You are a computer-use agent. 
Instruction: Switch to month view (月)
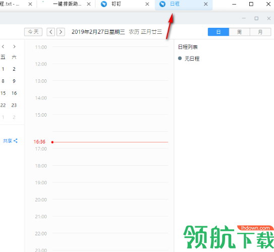[x=260, y=32]
